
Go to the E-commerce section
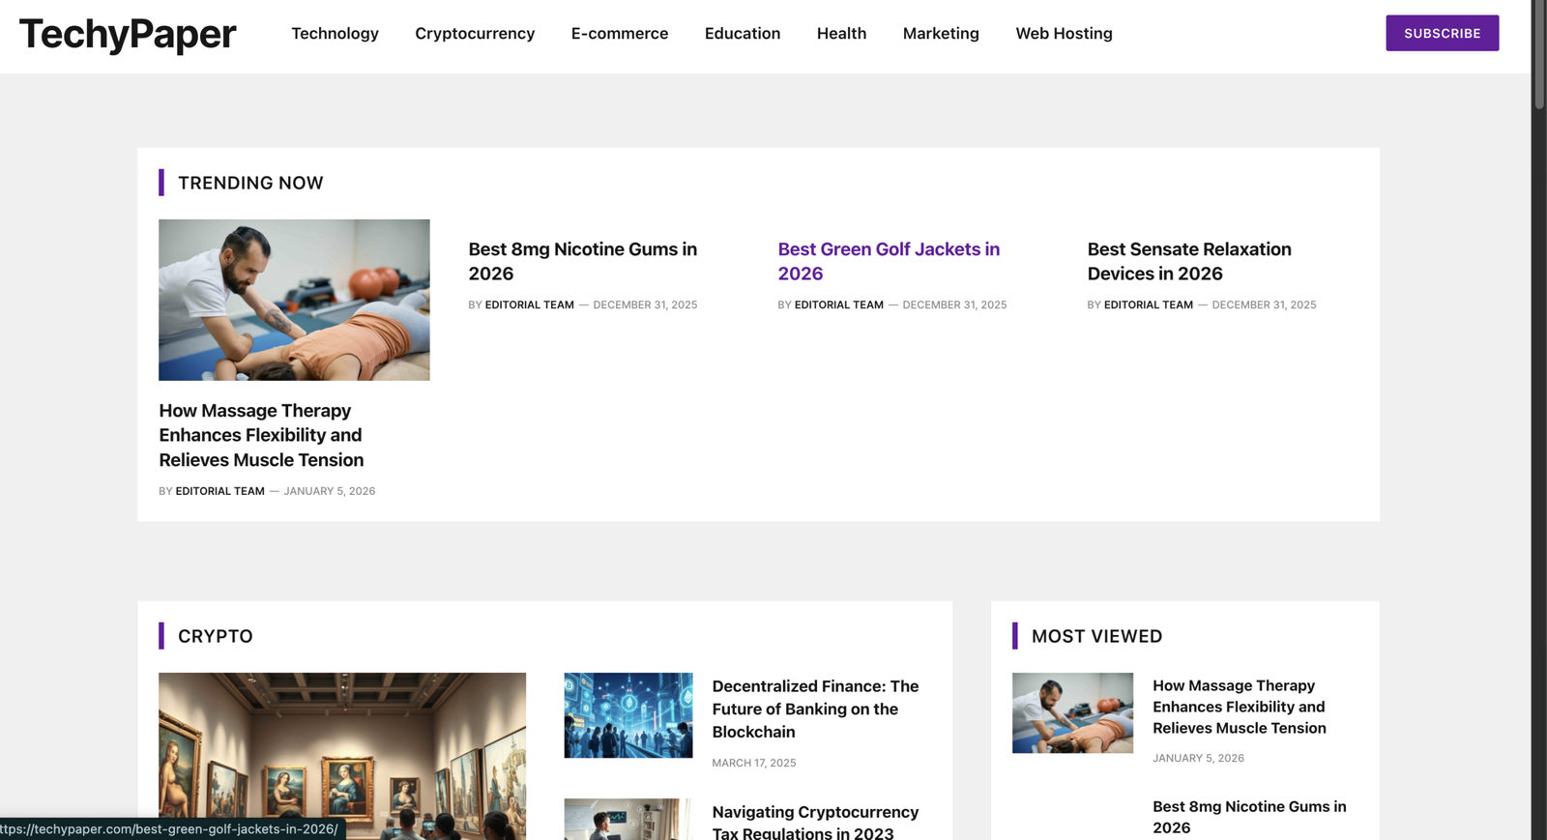click(x=619, y=34)
